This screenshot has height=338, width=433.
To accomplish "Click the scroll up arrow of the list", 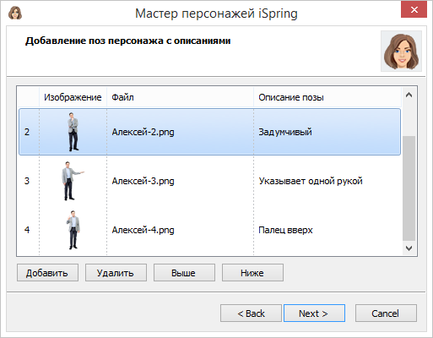I will click(409, 95).
